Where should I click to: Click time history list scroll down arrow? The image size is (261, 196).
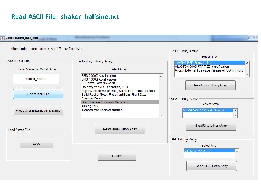point(161,116)
